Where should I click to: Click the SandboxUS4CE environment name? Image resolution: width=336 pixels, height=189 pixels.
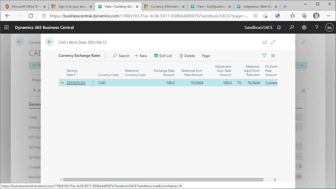tap(259, 28)
